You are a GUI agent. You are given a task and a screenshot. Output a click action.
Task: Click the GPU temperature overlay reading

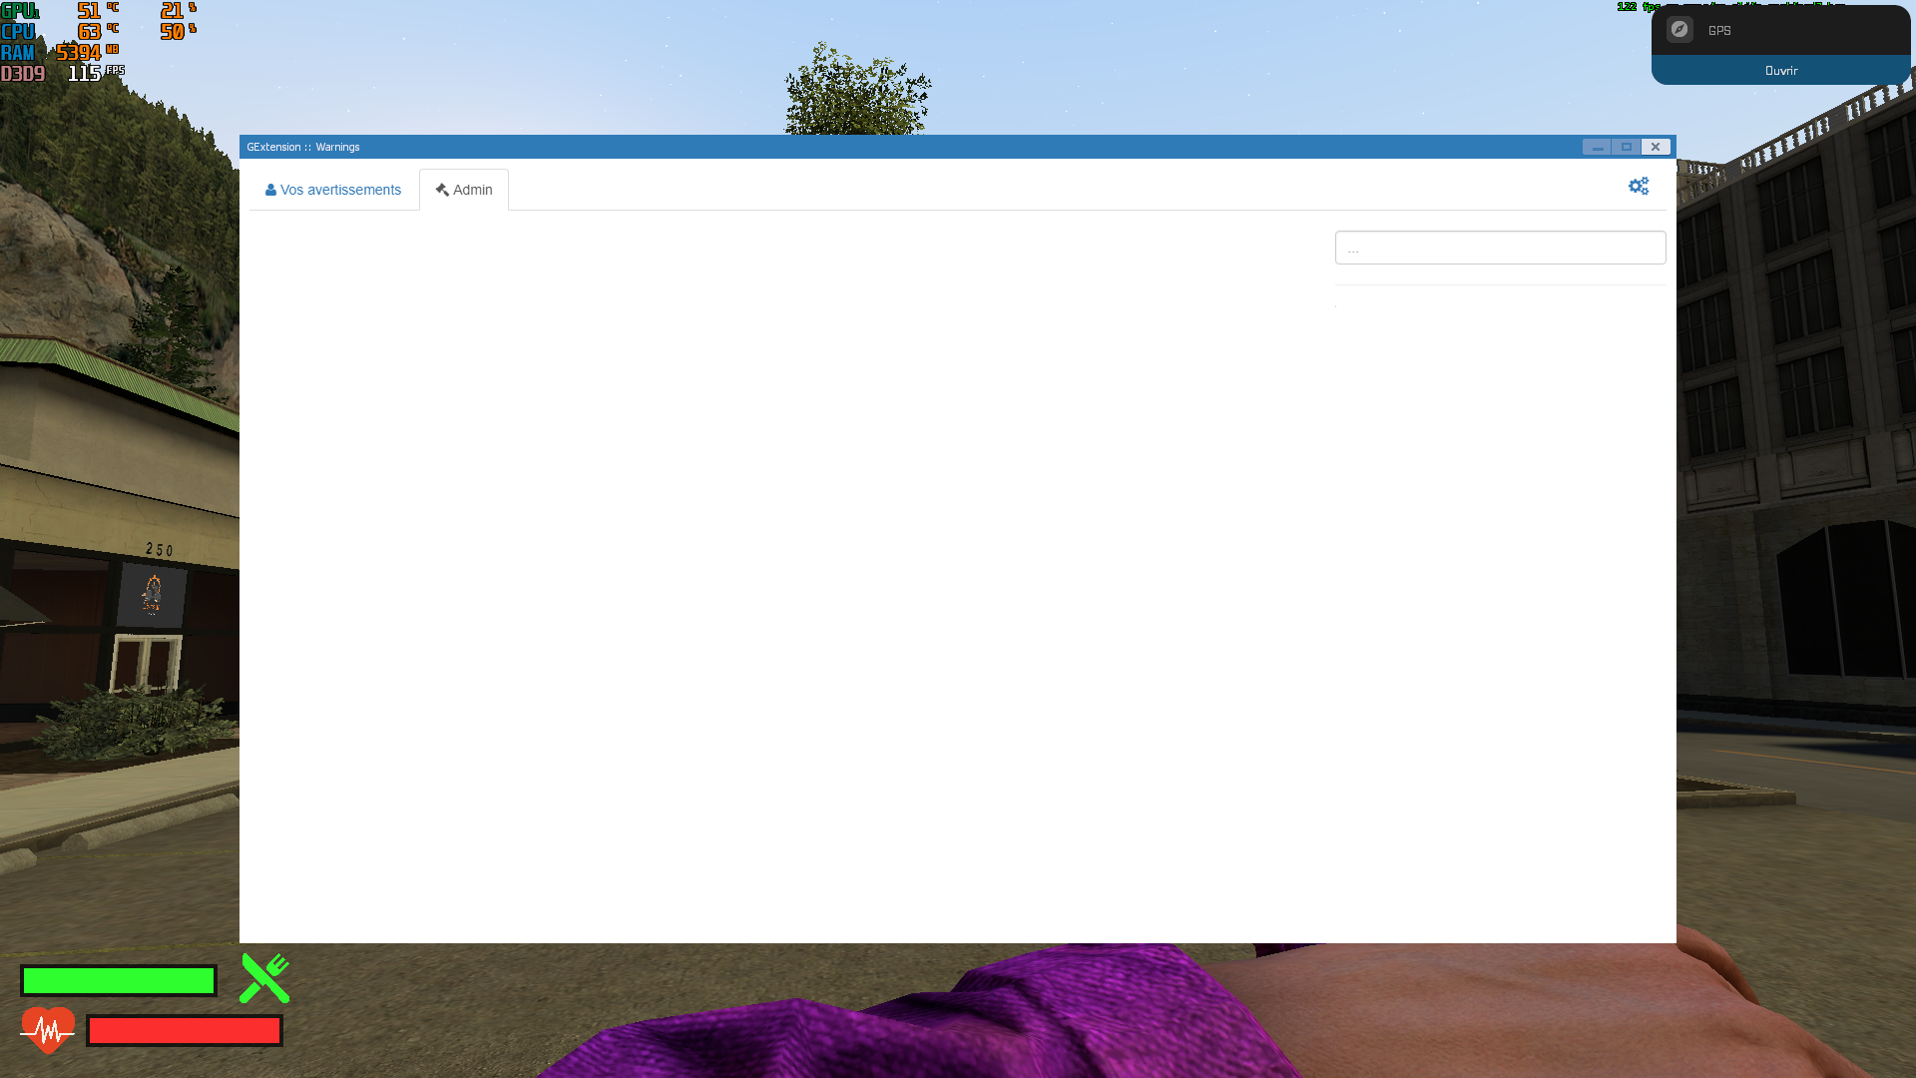click(x=98, y=11)
